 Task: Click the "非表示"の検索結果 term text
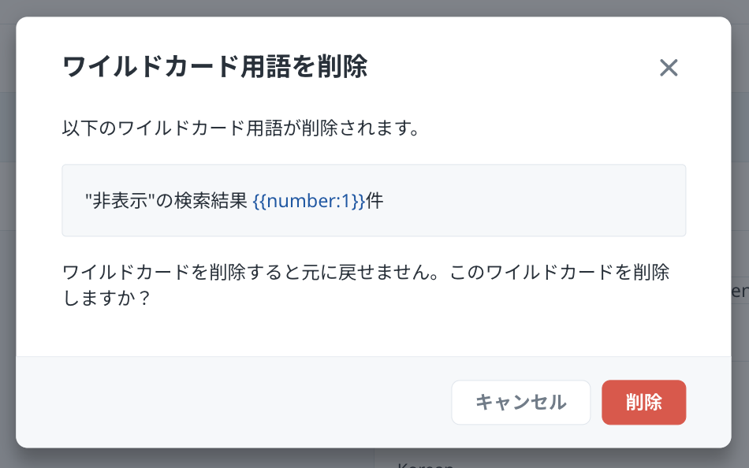(x=166, y=201)
